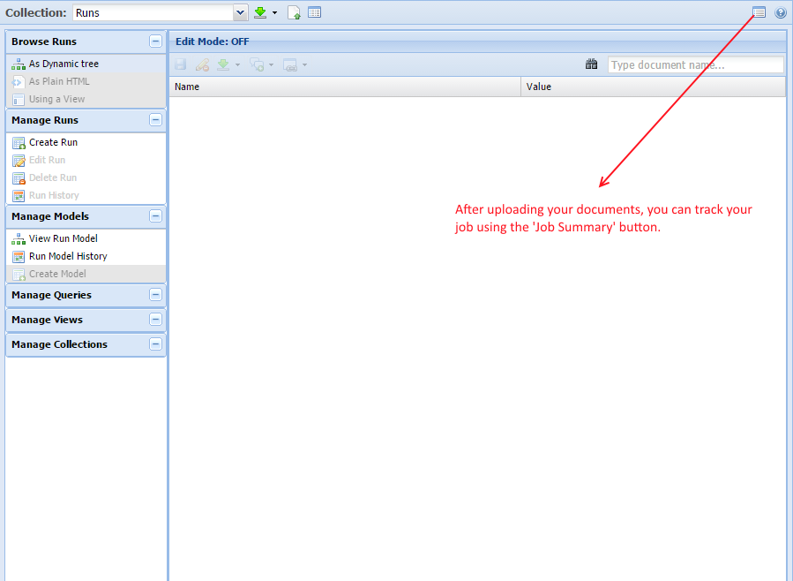Focus the 'Type document name...' search field
The width and height of the screenshot is (793, 581).
click(x=695, y=64)
